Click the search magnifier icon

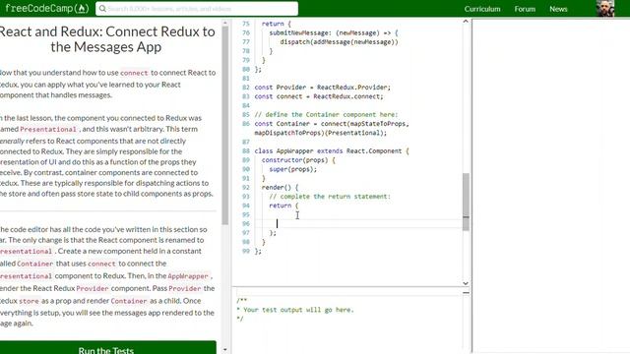(x=102, y=9)
